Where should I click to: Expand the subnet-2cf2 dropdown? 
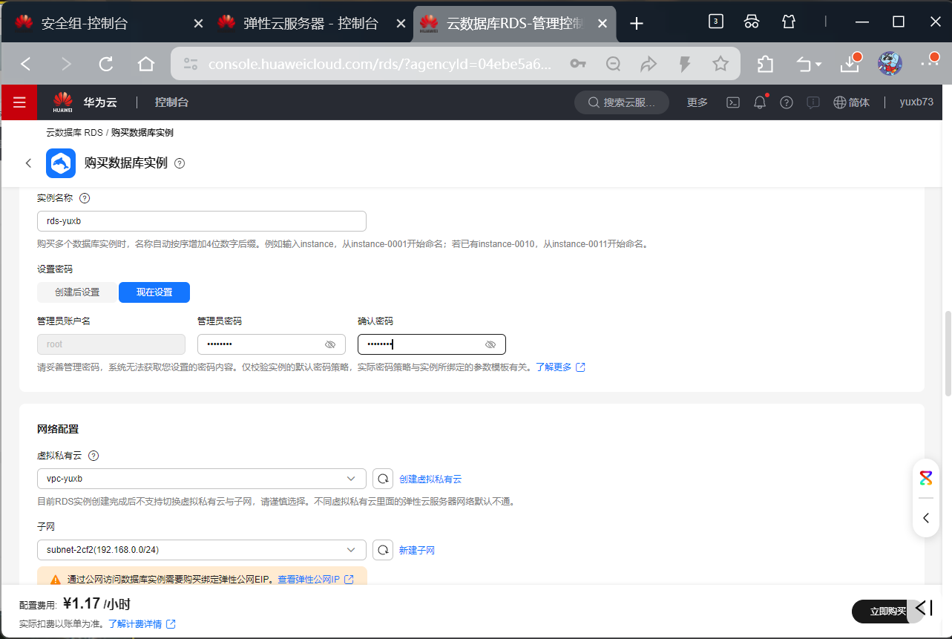click(x=202, y=550)
